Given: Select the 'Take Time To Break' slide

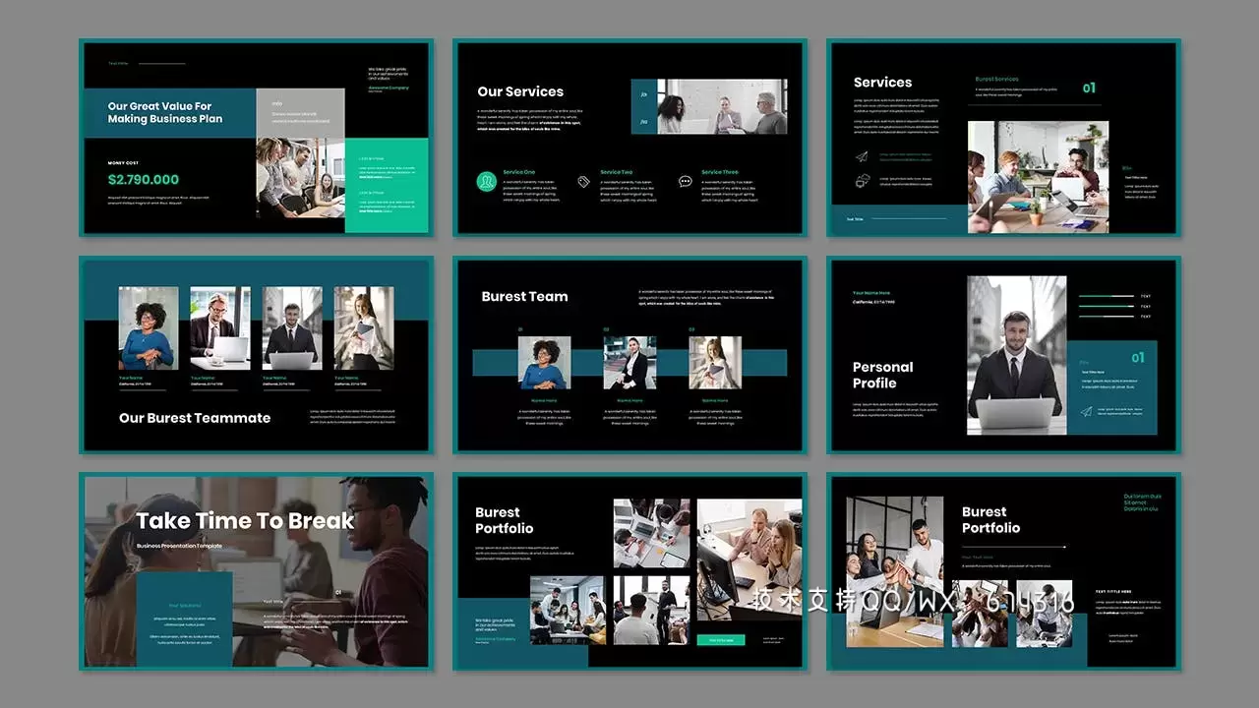Looking at the screenshot, I should point(256,570).
